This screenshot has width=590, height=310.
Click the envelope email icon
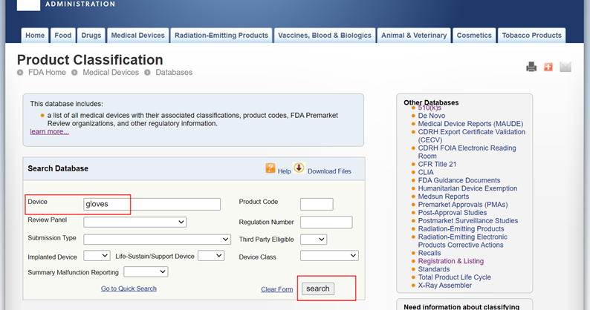point(565,67)
